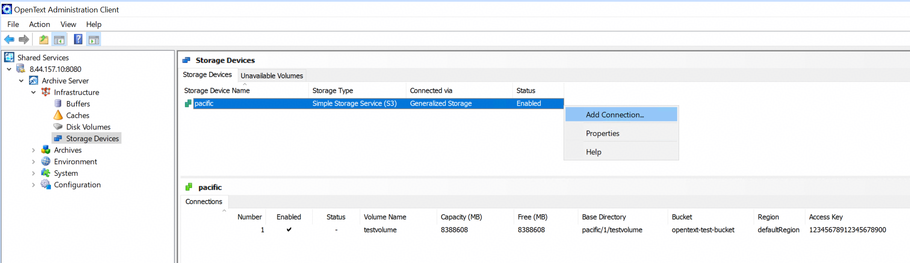Sort connections by Base Directory column

623,217
